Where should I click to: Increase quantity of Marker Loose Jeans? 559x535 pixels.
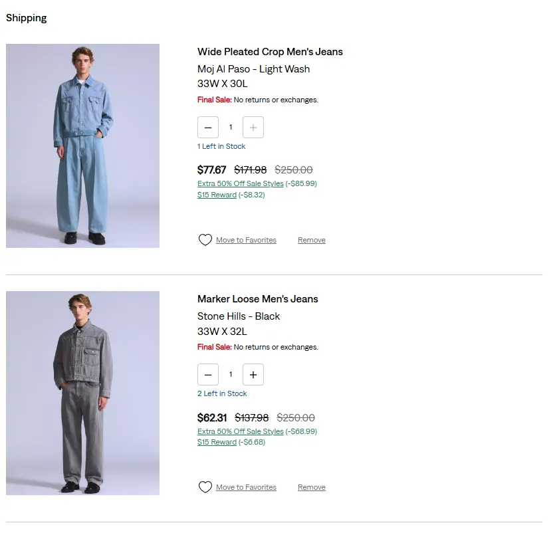253,375
